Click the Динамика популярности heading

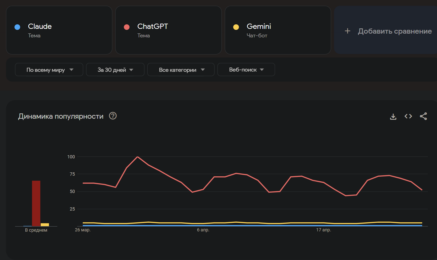point(61,116)
